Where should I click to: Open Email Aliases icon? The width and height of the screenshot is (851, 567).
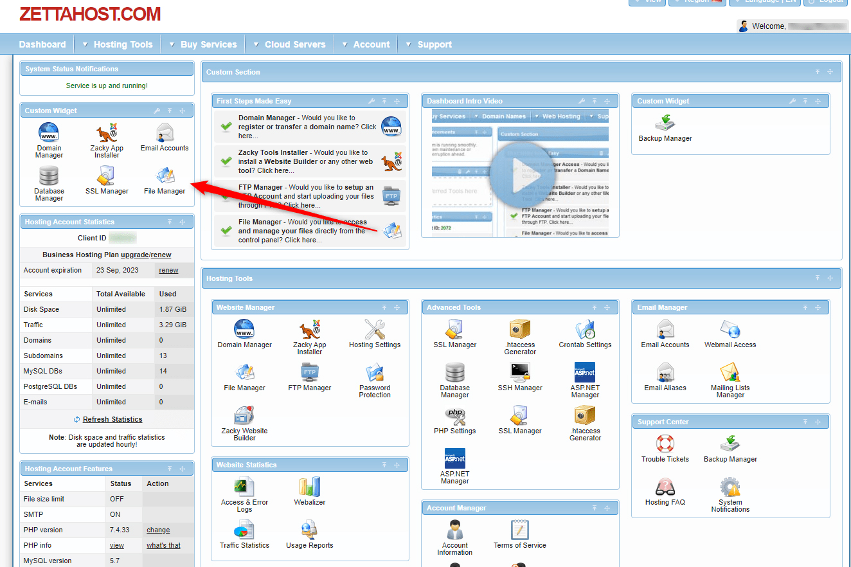(x=665, y=377)
